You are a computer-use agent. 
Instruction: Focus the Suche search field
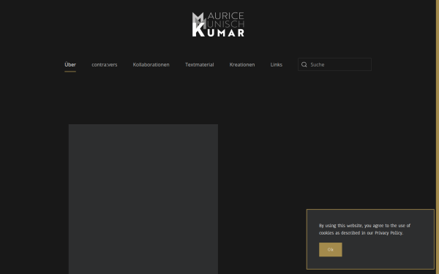[x=334, y=64]
